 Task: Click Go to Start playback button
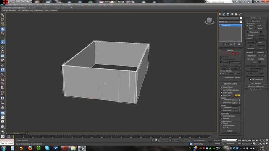[x=240, y=141]
